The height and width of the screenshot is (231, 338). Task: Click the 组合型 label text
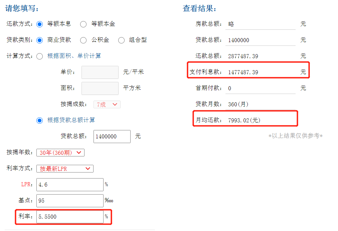click(138, 40)
